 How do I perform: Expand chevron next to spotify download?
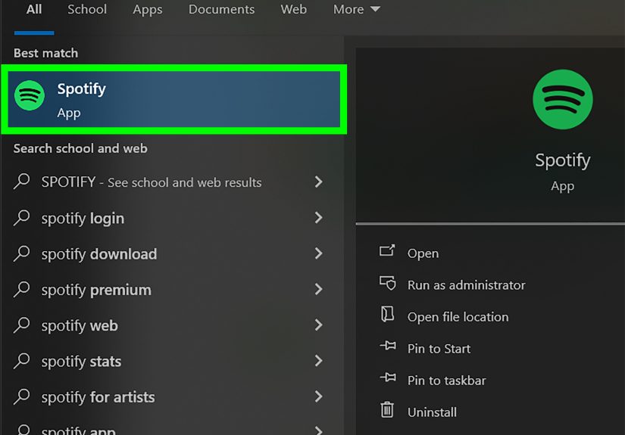318,253
